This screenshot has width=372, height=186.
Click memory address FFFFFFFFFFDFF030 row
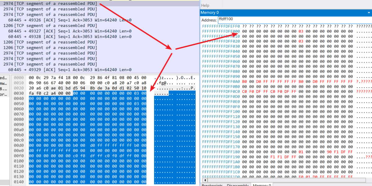pos(287,46)
